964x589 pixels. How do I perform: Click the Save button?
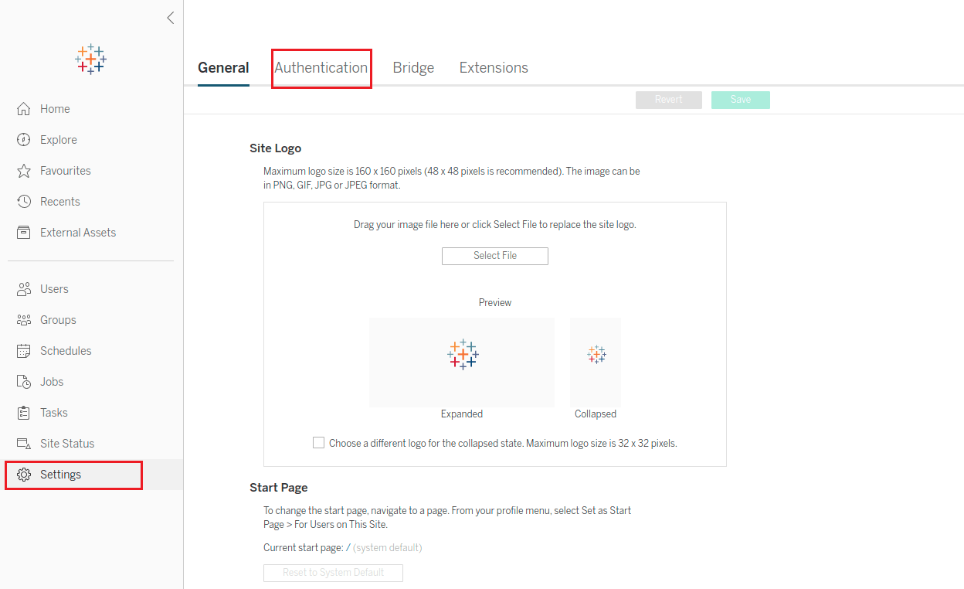click(741, 100)
